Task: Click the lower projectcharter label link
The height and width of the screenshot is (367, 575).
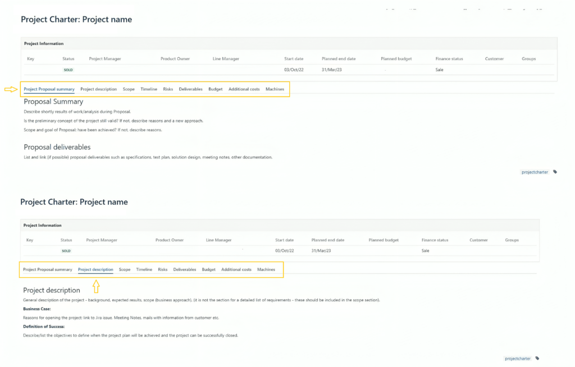Action: (518, 359)
